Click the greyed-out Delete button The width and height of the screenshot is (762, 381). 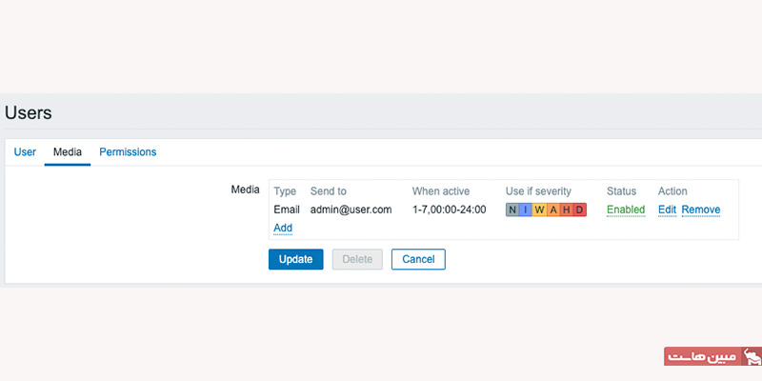[x=357, y=259]
